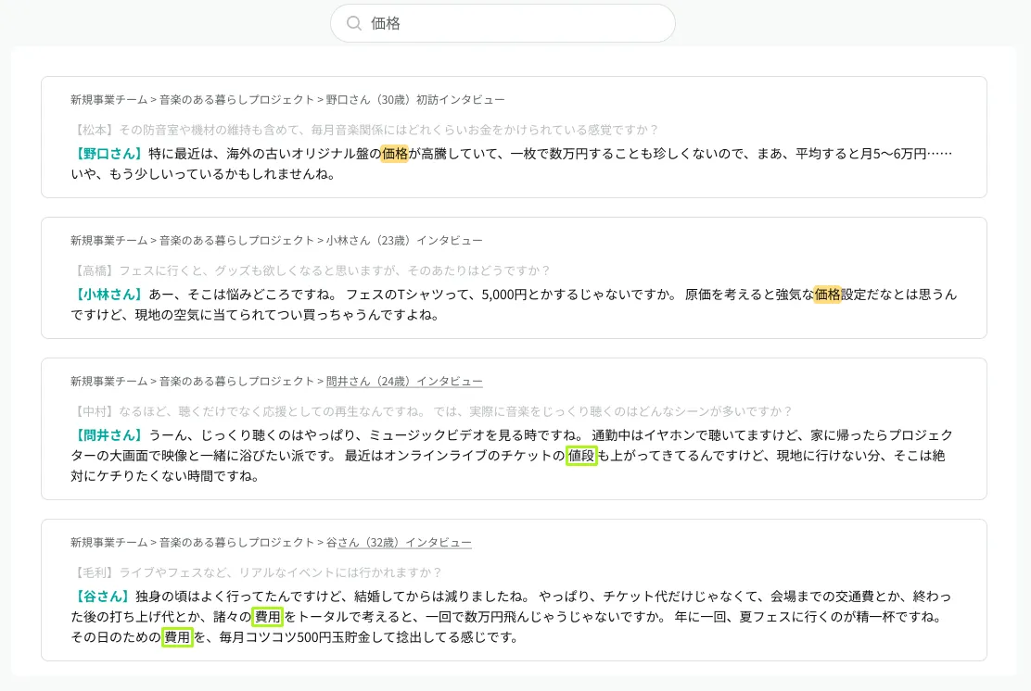Open 野口さん（30歳）初訪インタビュー breadcrumb link
This screenshot has height=691, width=1031.
[415, 99]
